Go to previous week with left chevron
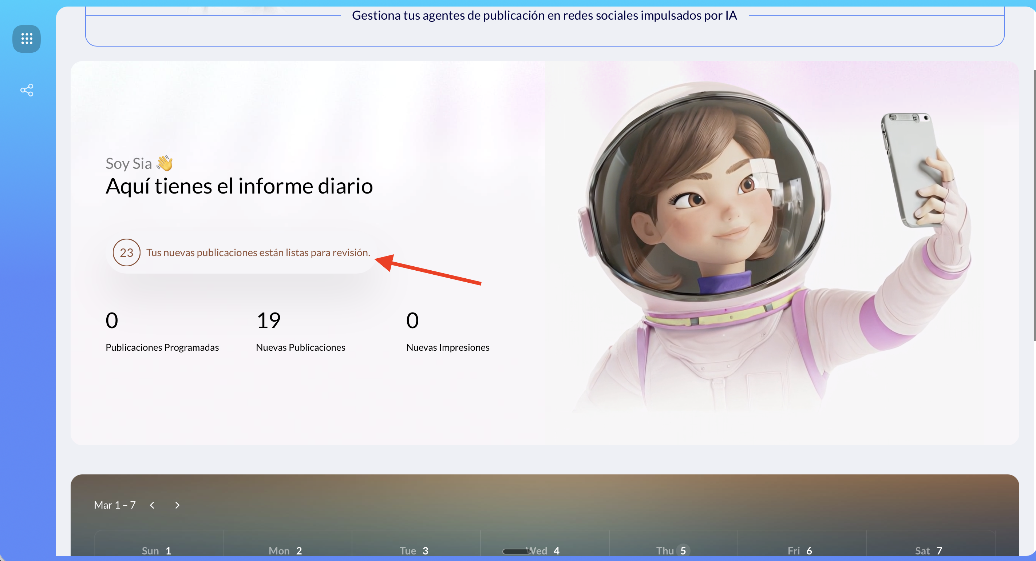Screen dimensions: 1036x561 (152, 505)
